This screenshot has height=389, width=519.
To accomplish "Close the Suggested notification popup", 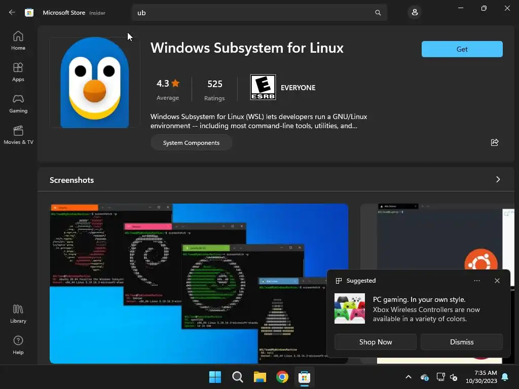I will [497, 281].
